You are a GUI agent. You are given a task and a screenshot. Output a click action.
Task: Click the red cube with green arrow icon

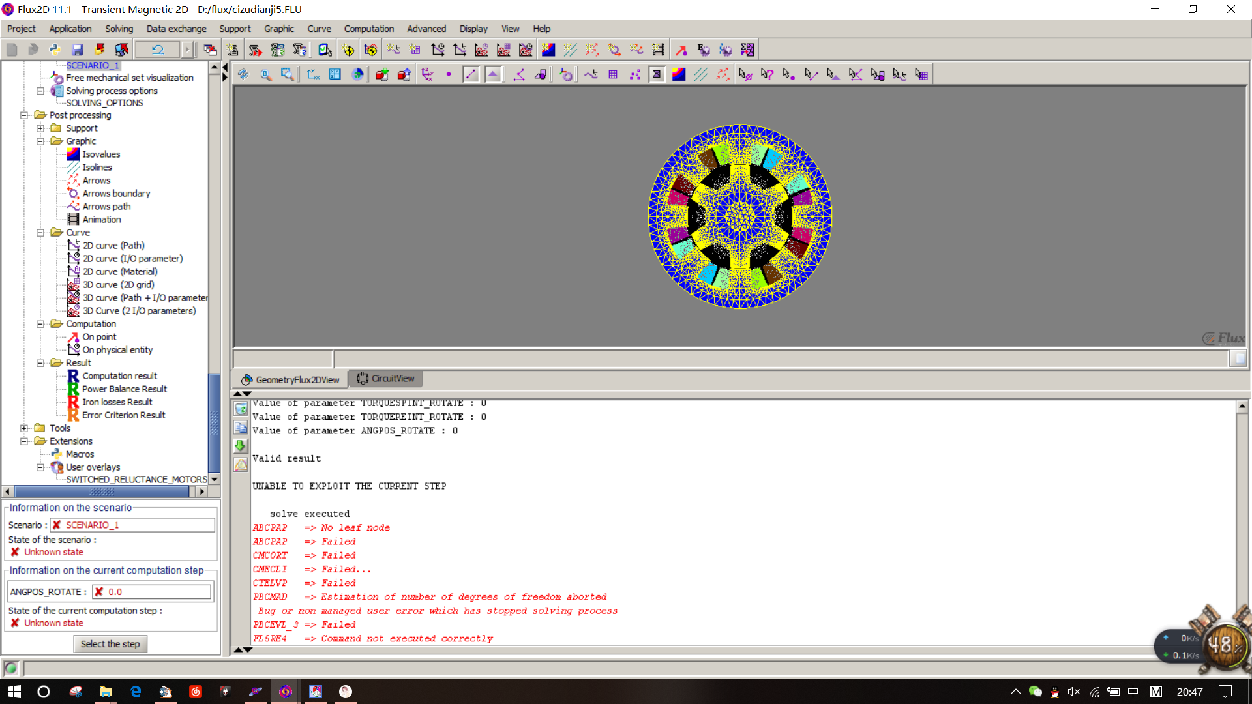click(382, 74)
